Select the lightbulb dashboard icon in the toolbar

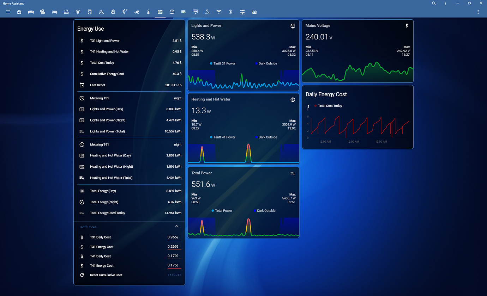pos(78,12)
